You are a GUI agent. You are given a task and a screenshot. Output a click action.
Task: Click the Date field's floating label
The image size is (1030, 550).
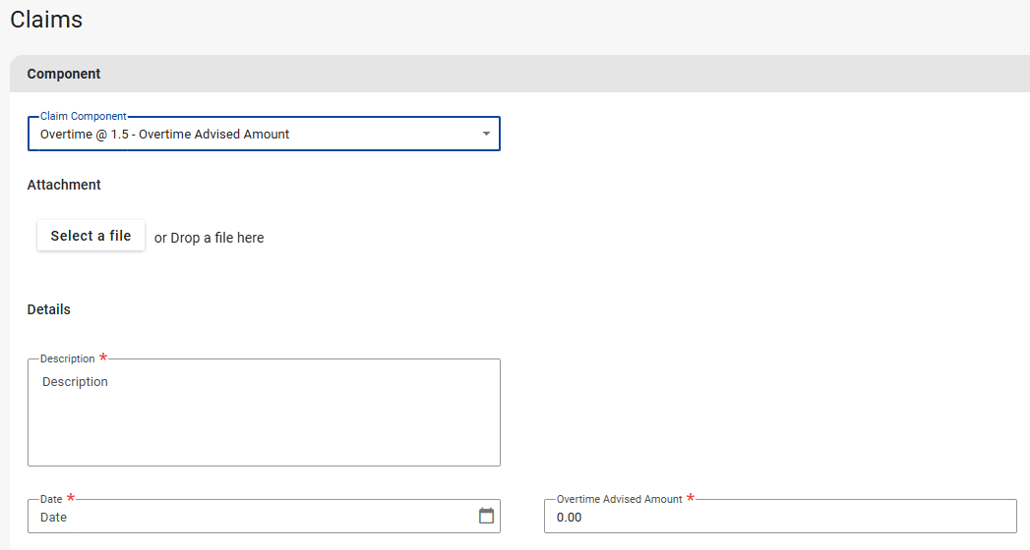tap(51, 499)
